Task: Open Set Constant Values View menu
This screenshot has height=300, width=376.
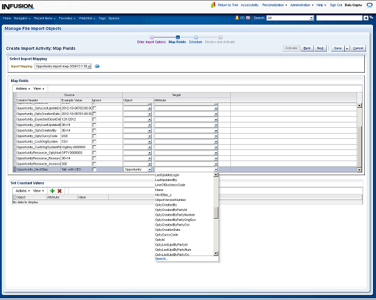Action: [38, 190]
